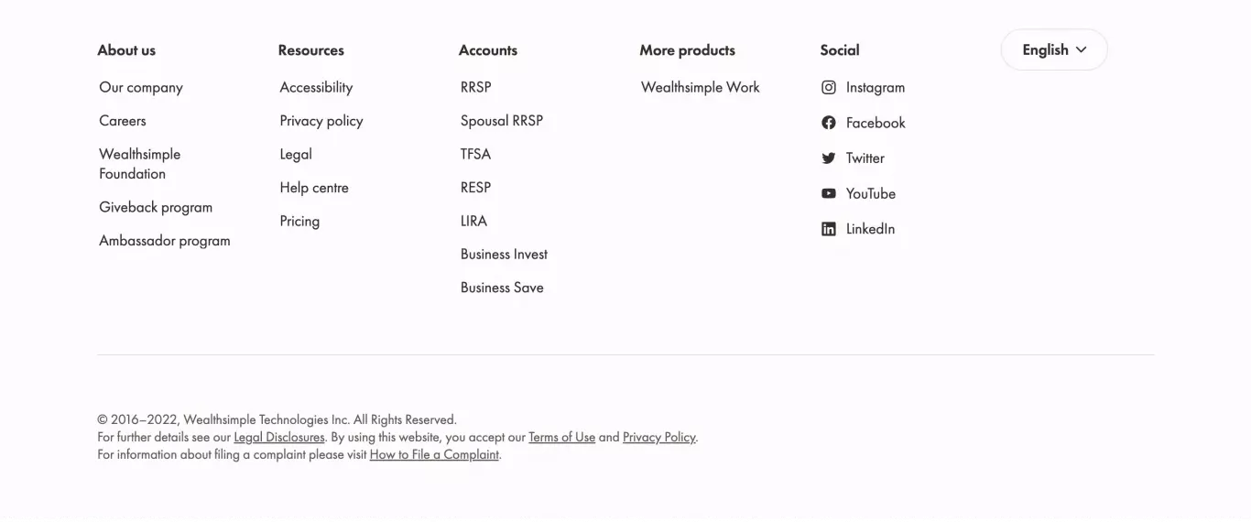Click the LinkedIn icon
Screen dimensions: 1251x522
point(829,229)
